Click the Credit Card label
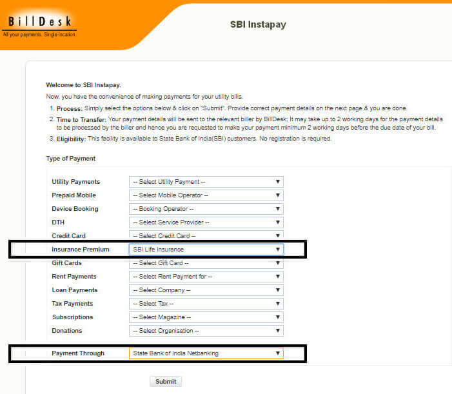This screenshot has width=452, height=394. (x=68, y=236)
